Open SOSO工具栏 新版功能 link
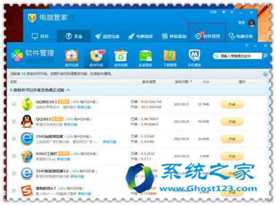276x205 pixels. pos(63,159)
